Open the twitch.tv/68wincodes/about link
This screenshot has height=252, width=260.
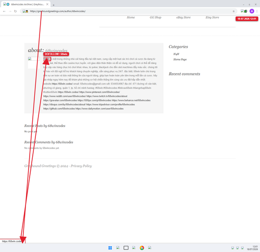pyautogui.click(x=107, y=96)
